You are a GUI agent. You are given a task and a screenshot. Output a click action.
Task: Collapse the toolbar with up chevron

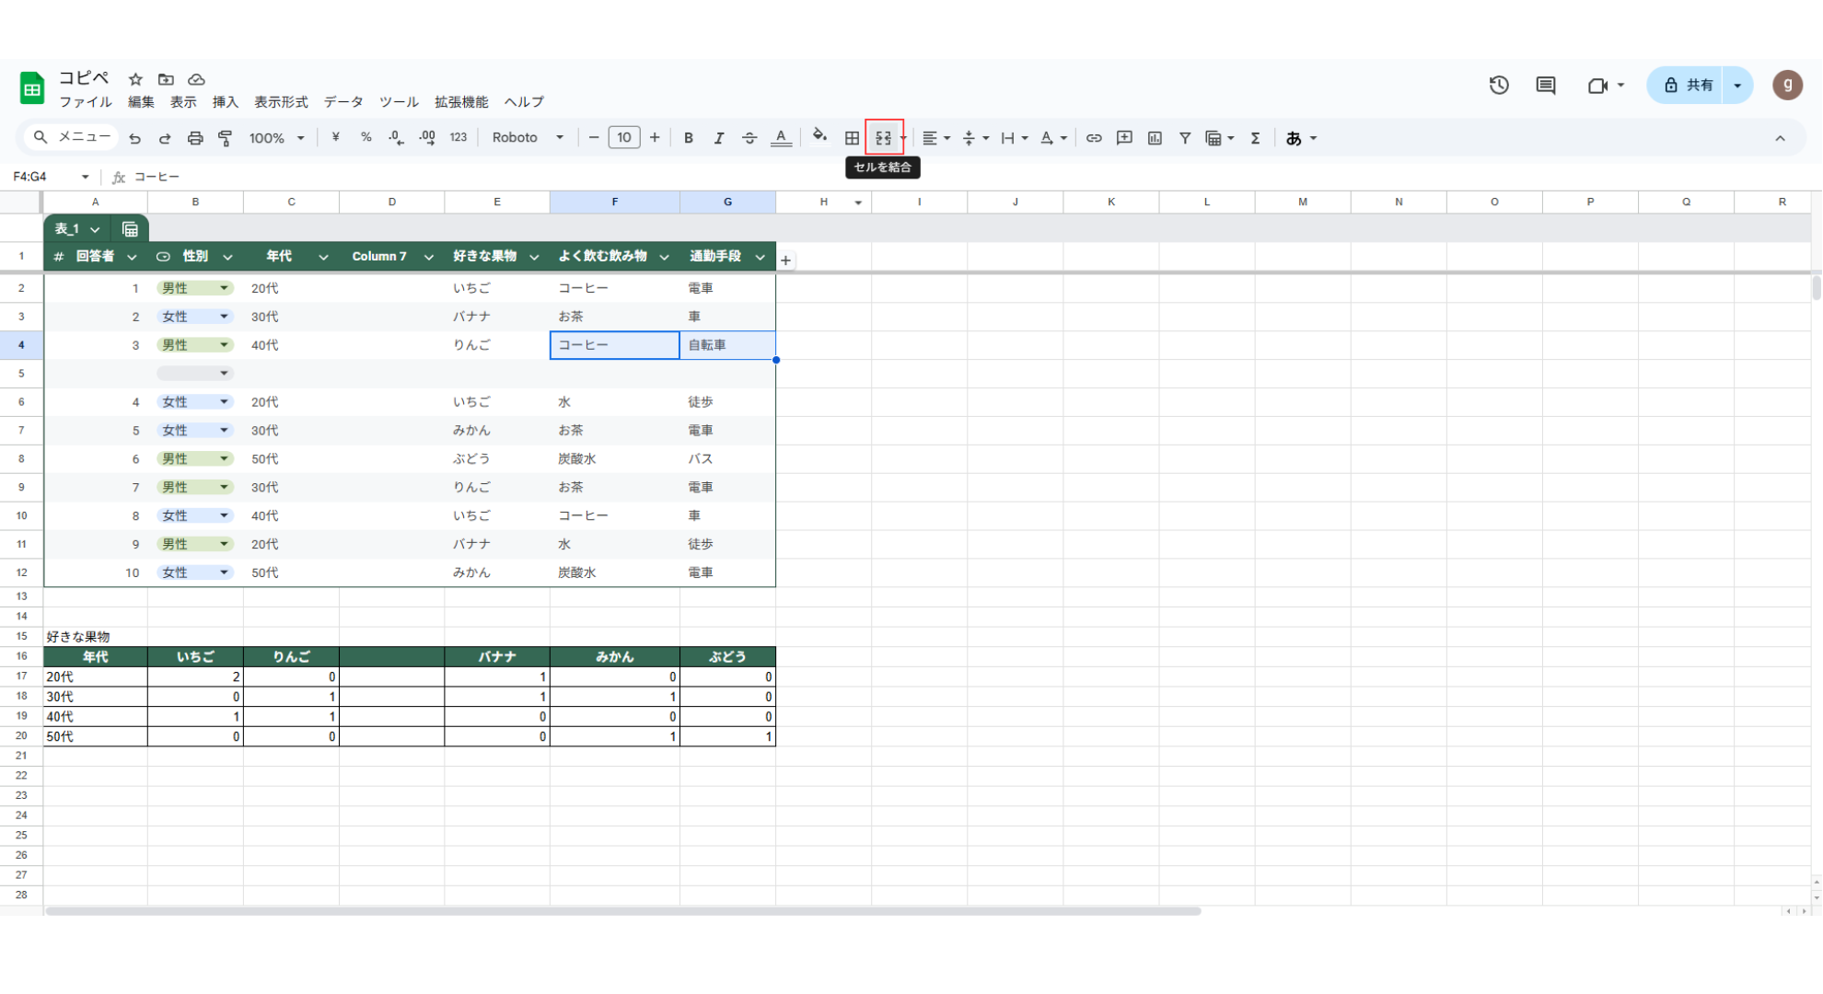(x=1780, y=138)
